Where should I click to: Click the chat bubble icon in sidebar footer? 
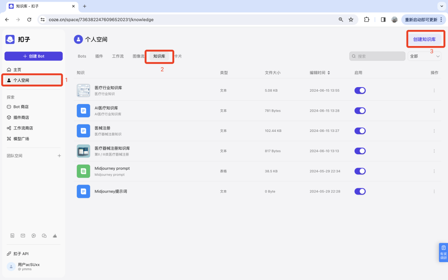coord(34,236)
